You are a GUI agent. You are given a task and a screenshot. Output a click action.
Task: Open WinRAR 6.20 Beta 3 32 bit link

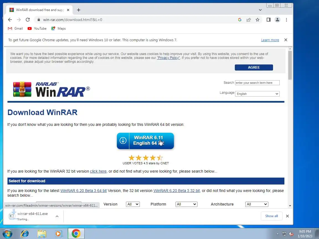coord(177,191)
